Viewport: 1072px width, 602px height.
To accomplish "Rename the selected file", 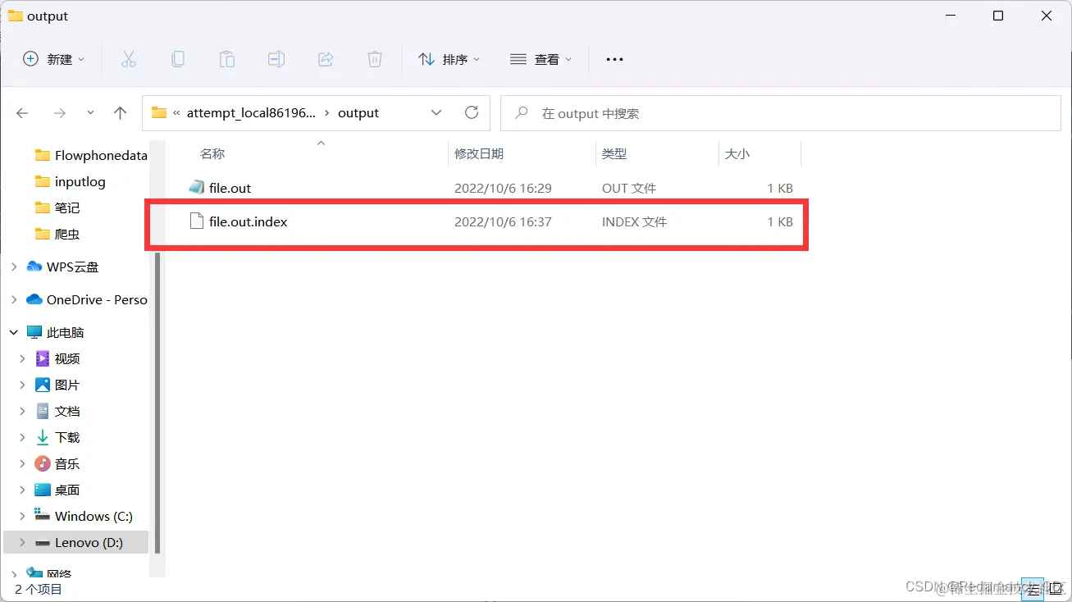I will click(276, 58).
